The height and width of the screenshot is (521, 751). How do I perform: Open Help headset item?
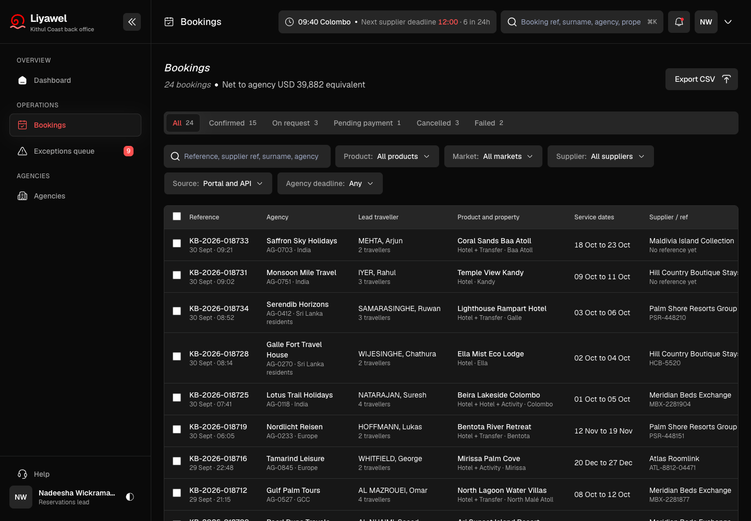tap(75, 474)
